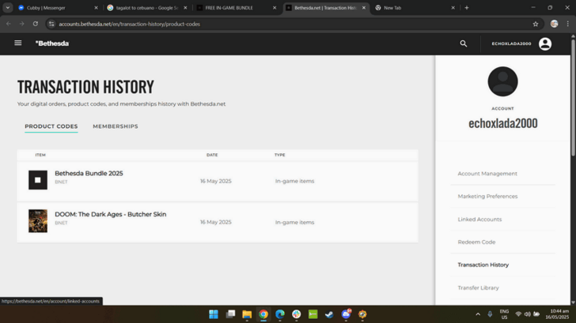Screen dimensions: 576x323
Task: Bookmark this page with the star icon
Action: (x=535, y=24)
